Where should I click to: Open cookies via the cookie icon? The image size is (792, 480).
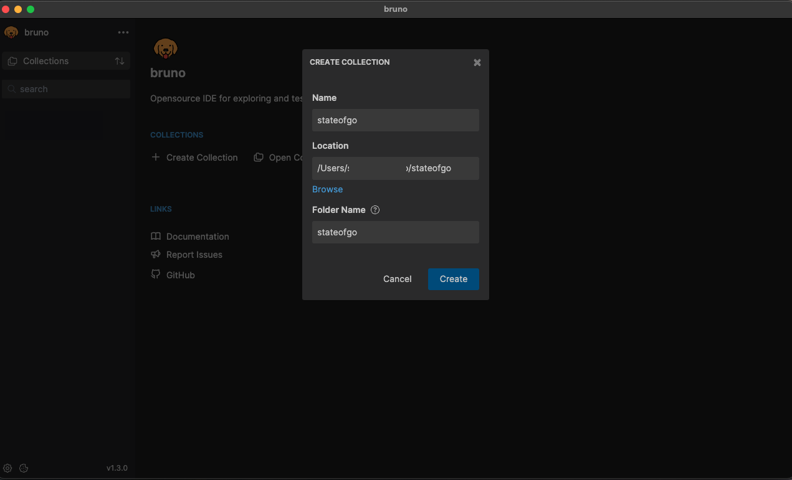click(x=24, y=468)
